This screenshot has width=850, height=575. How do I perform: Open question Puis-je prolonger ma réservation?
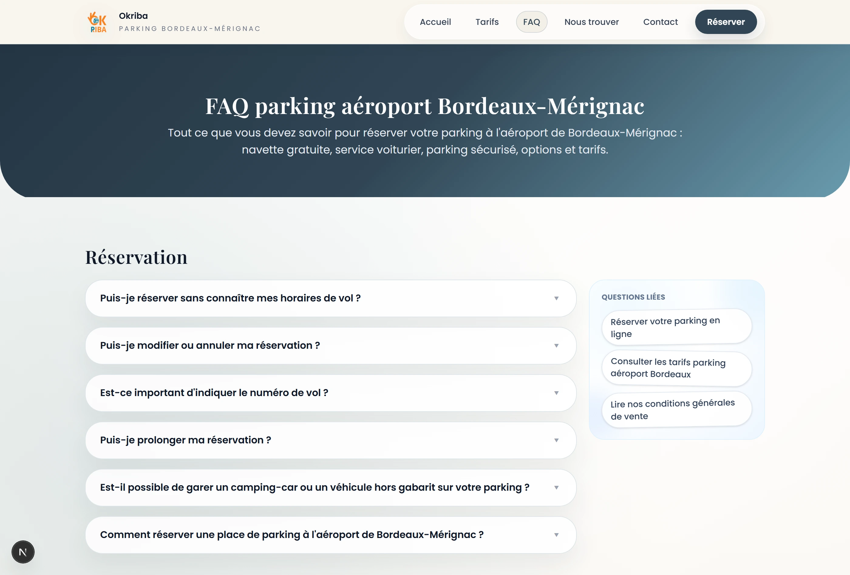point(331,440)
